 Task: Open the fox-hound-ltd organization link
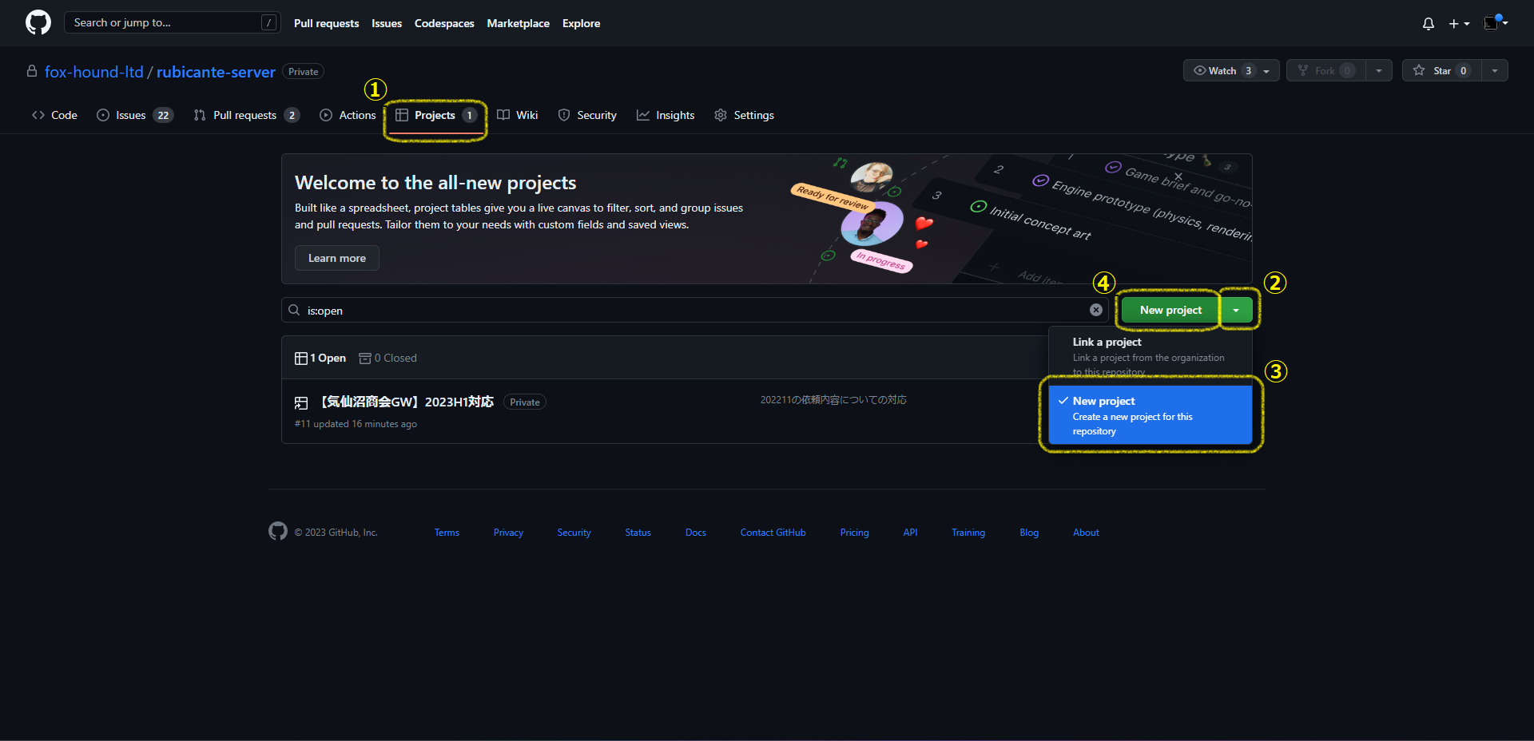coord(93,72)
